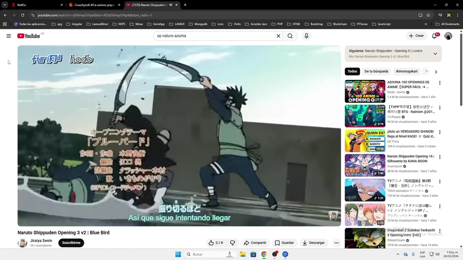Select the De tu búsqueda chip

click(376, 71)
